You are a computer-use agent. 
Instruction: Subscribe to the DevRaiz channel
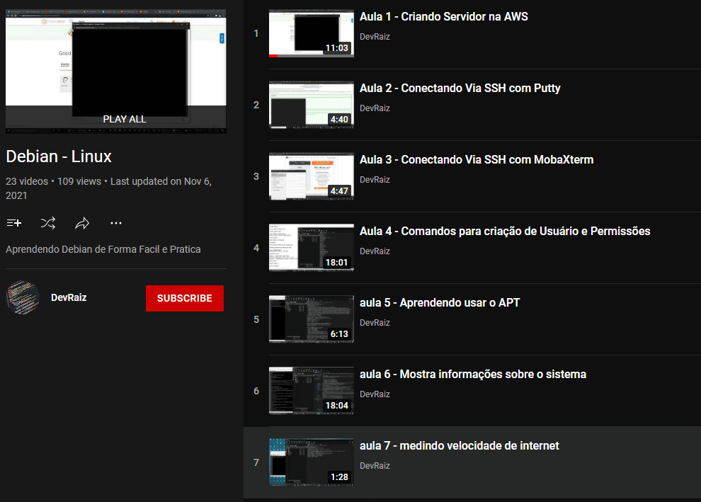click(184, 298)
